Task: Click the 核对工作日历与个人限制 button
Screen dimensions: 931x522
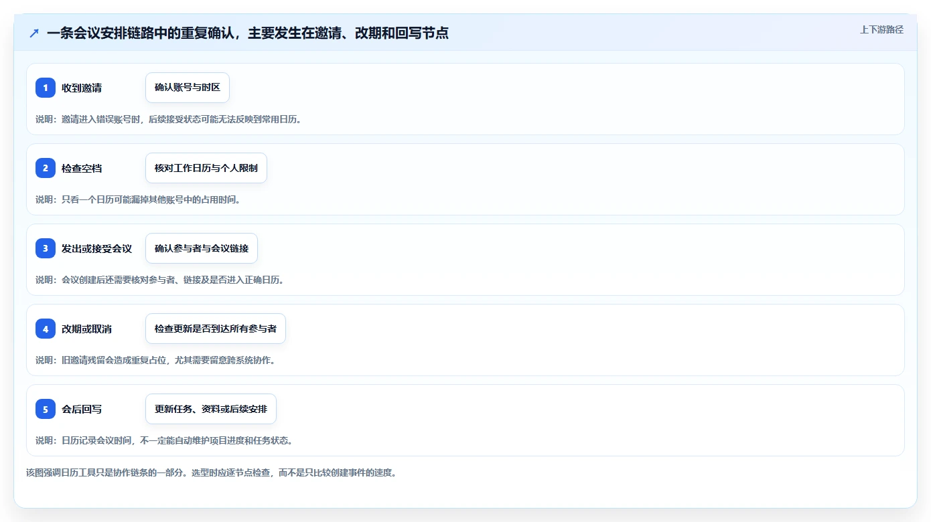Action: click(206, 168)
